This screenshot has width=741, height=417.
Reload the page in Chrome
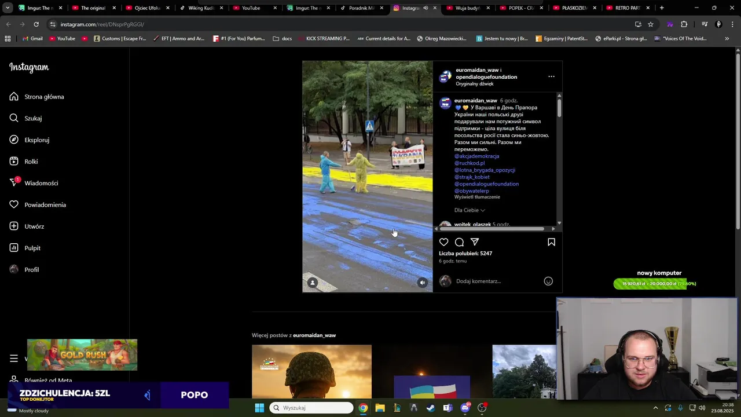[36, 24]
